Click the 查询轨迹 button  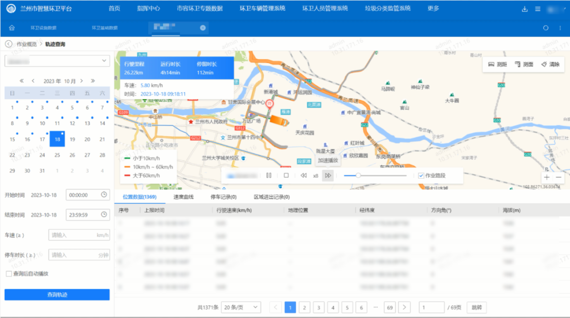pyautogui.click(x=57, y=294)
